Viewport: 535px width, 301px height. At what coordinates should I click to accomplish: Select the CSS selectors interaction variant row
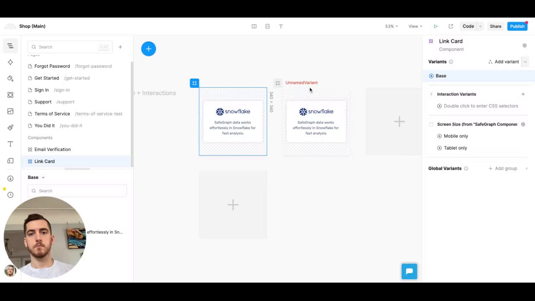(477, 106)
